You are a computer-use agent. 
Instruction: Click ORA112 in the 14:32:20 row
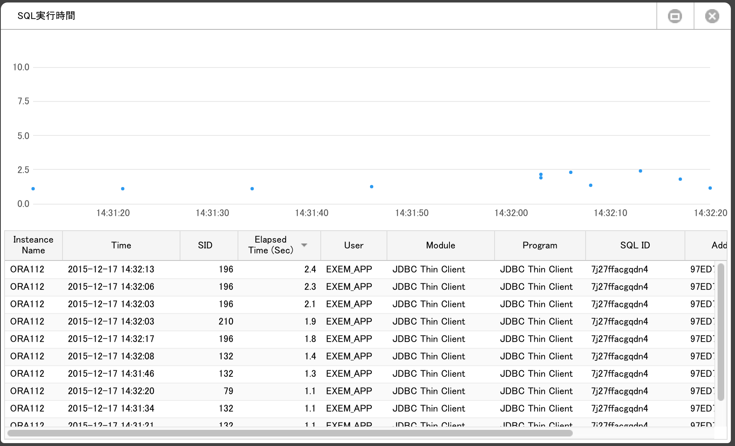[27, 391]
